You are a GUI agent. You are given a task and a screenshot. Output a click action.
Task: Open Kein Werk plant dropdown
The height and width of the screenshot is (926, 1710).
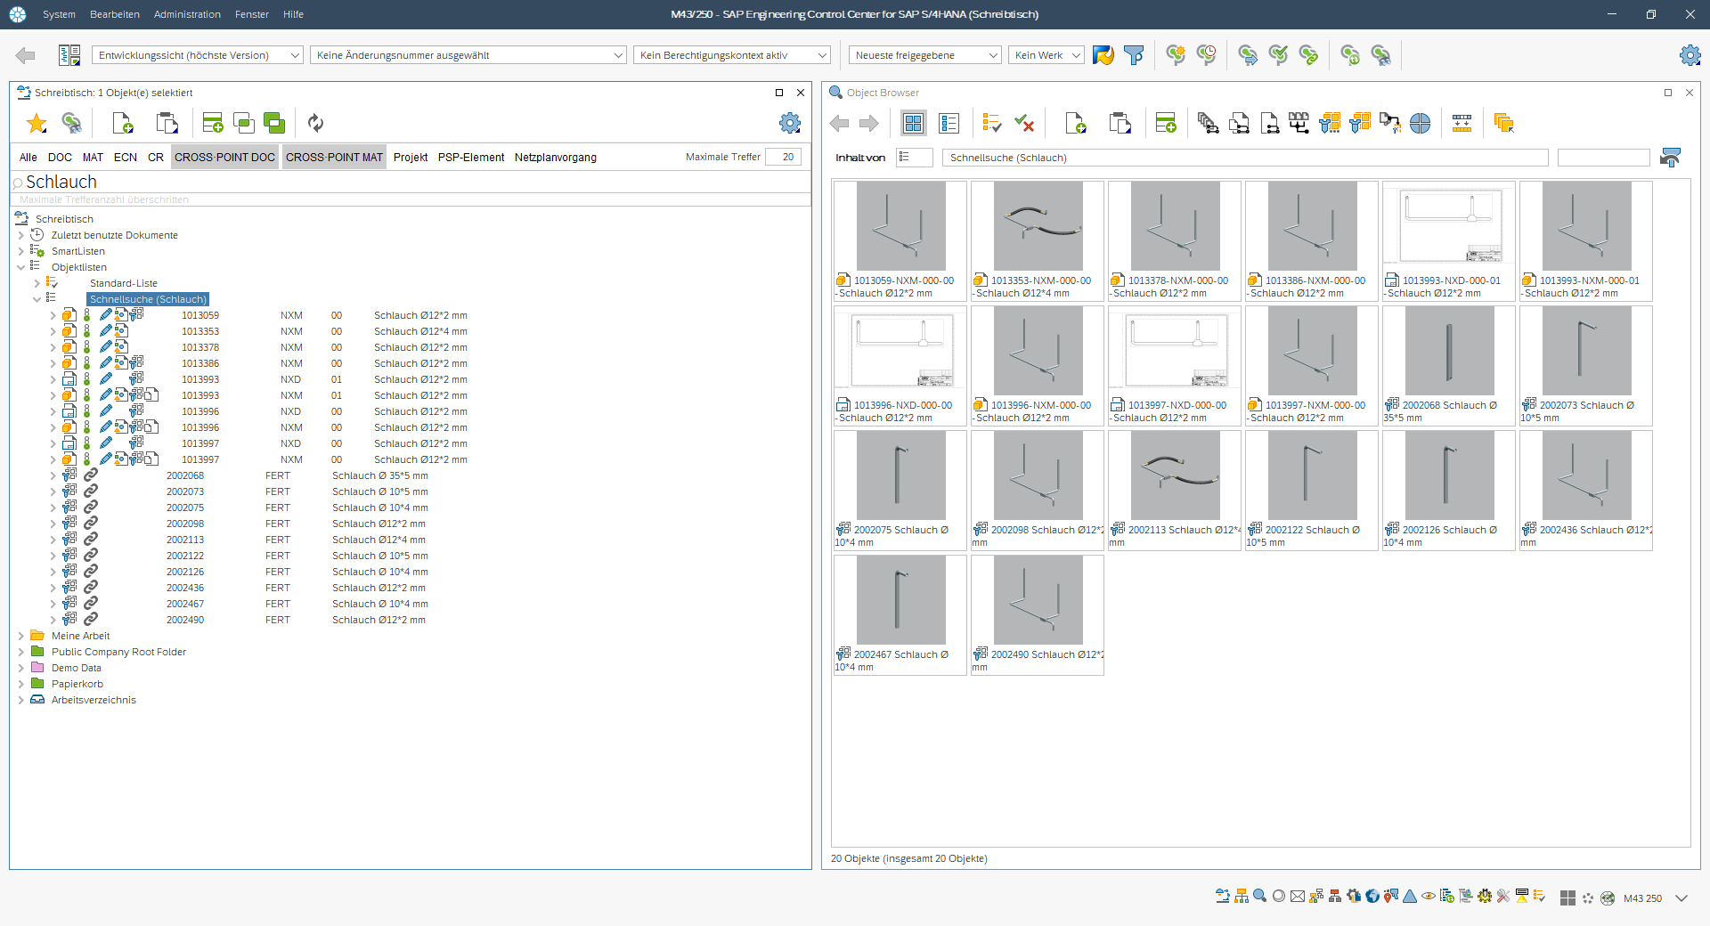[1046, 55]
